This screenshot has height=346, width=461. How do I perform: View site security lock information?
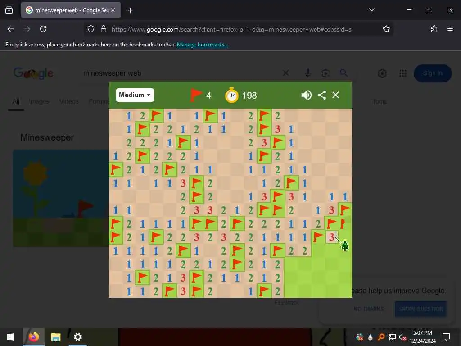tap(104, 29)
